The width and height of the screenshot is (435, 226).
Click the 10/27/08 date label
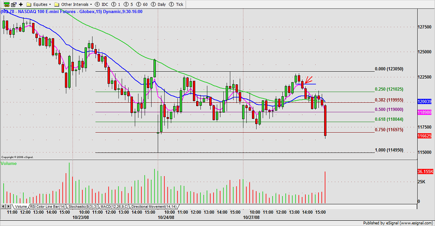click(x=251, y=217)
